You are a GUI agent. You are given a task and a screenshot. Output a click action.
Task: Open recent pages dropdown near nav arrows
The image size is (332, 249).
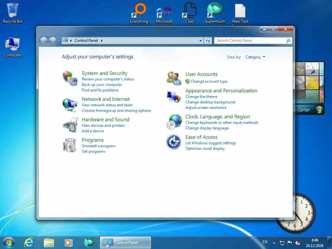[x=59, y=41]
